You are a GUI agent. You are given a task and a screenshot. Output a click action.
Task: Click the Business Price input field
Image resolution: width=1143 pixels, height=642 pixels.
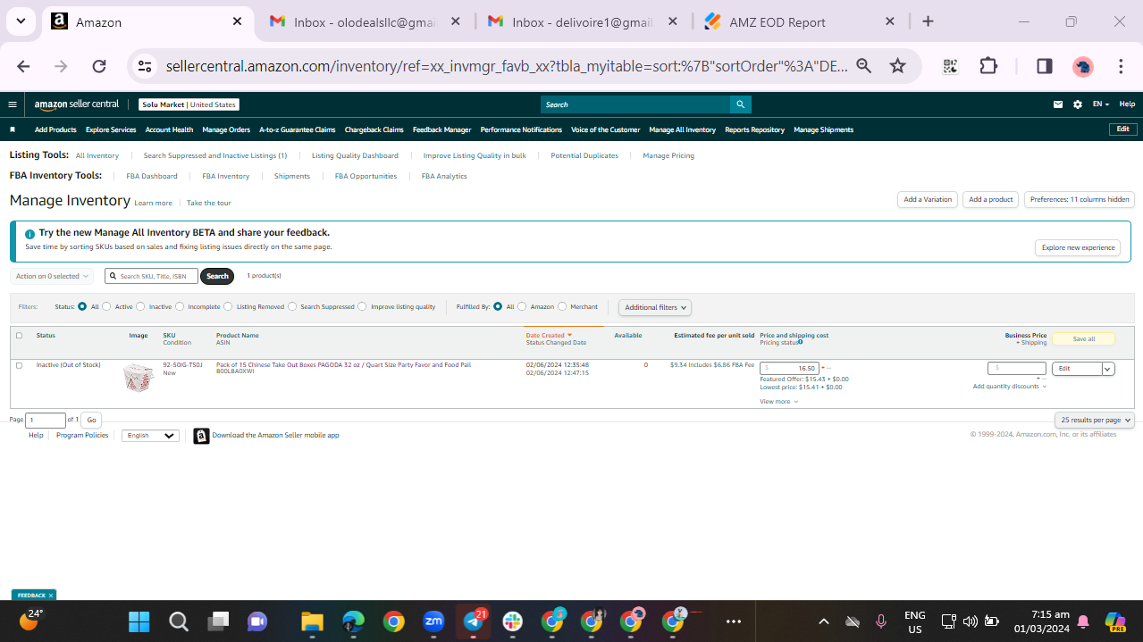pos(1017,368)
